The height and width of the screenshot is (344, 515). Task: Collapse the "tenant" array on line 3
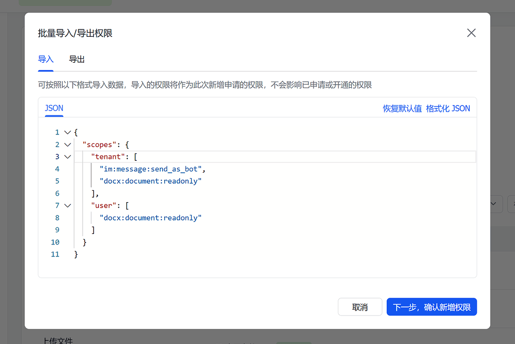[68, 157]
